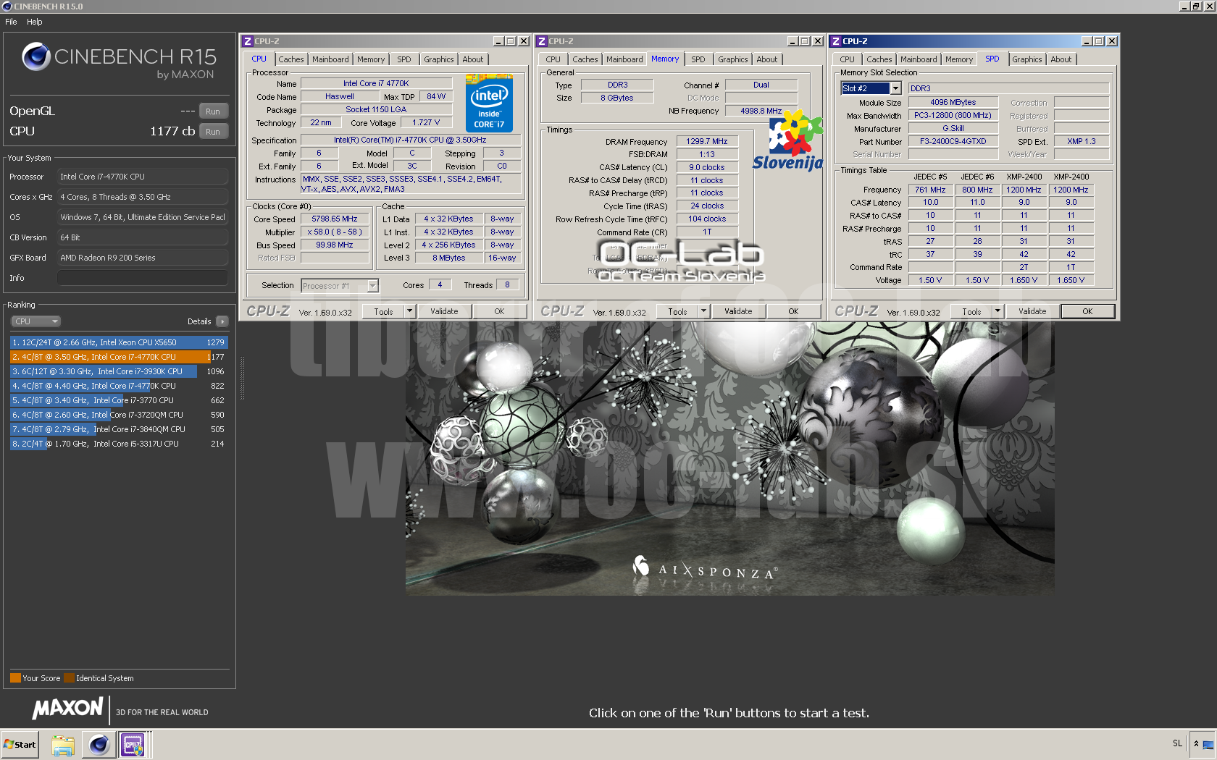Run the OpenGL benchmark

[x=213, y=111]
